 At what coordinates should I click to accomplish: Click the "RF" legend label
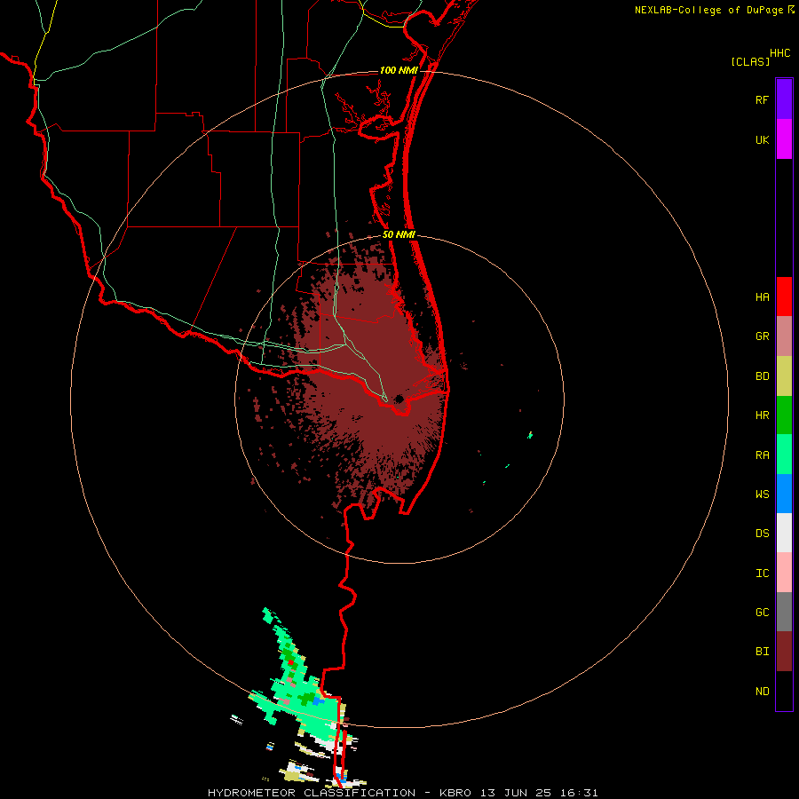762,99
